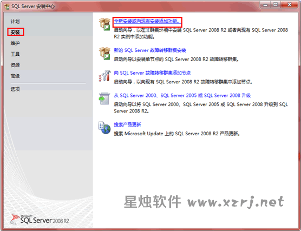
Task: Select the 安装 sidebar item
Action: click(15, 32)
